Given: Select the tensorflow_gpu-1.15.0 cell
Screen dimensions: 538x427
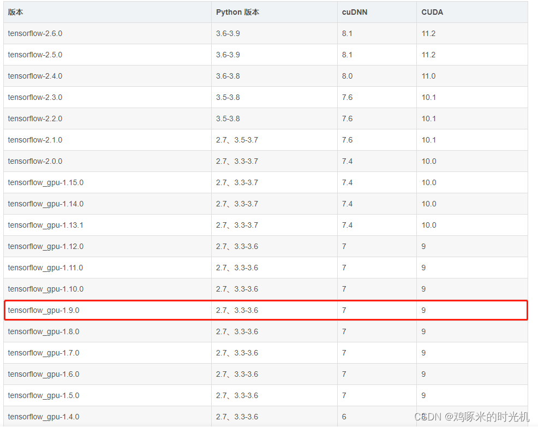Looking at the screenshot, I should coord(107,182).
